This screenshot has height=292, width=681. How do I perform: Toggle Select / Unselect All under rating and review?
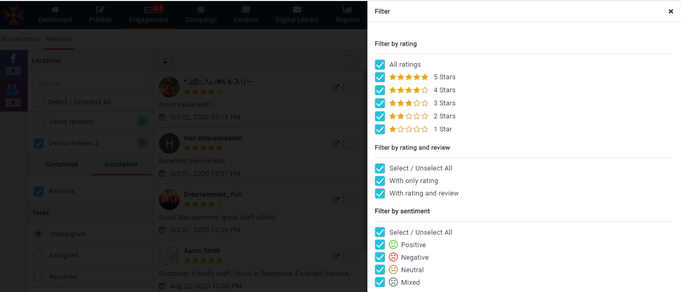[380, 168]
